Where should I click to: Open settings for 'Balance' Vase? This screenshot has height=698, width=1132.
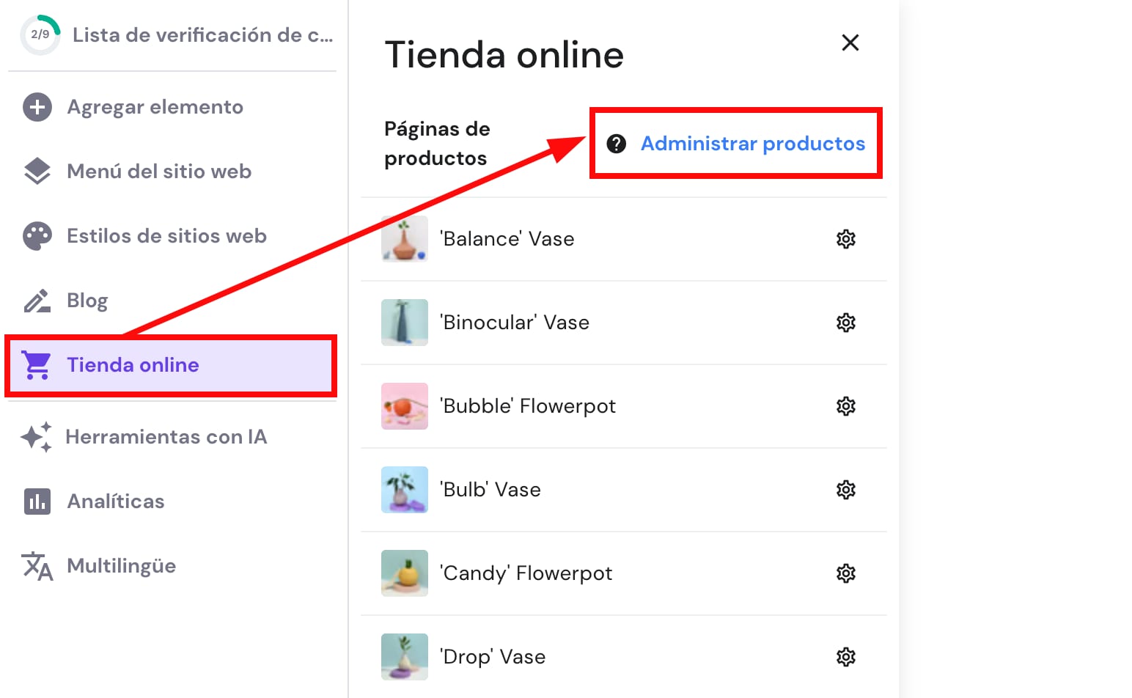click(x=845, y=238)
